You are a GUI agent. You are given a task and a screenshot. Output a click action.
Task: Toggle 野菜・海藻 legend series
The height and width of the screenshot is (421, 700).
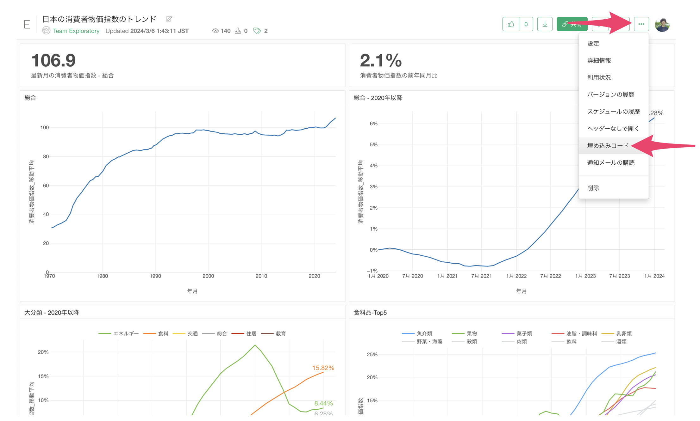[x=422, y=342]
